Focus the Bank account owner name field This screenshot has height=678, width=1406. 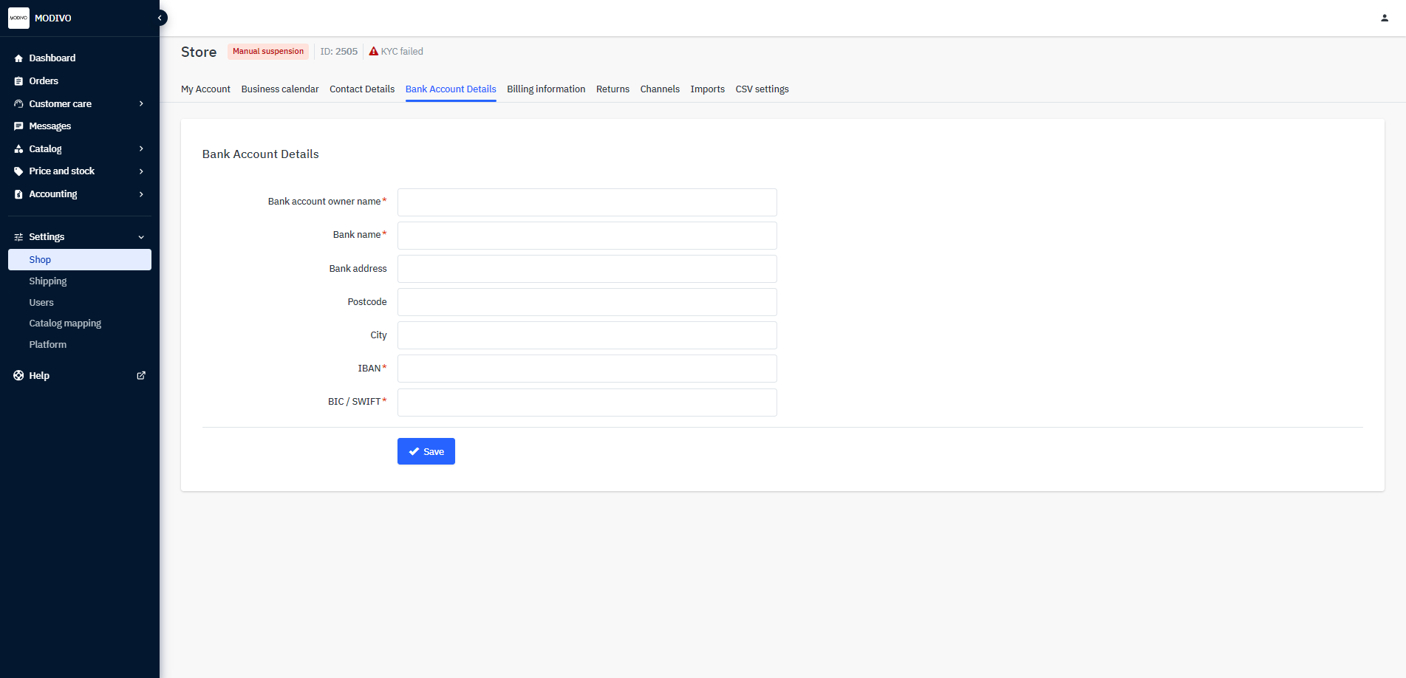587,202
